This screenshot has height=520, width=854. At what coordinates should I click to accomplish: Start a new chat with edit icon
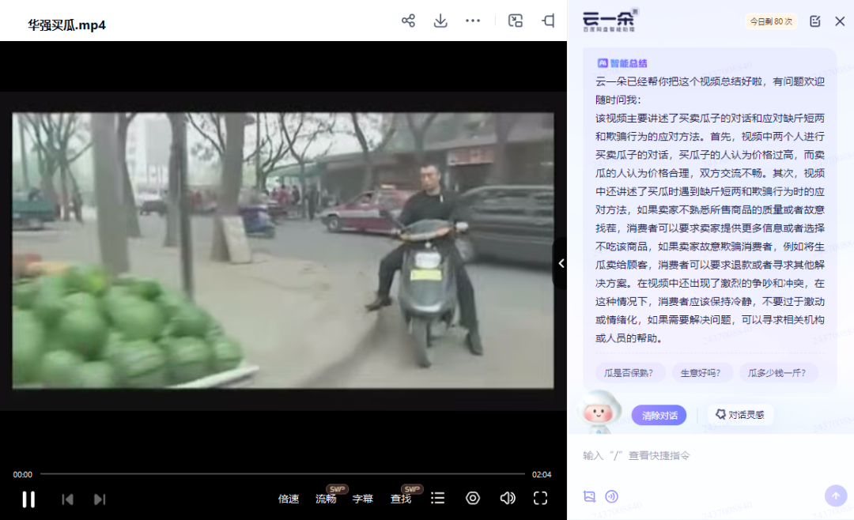[x=814, y=21]
